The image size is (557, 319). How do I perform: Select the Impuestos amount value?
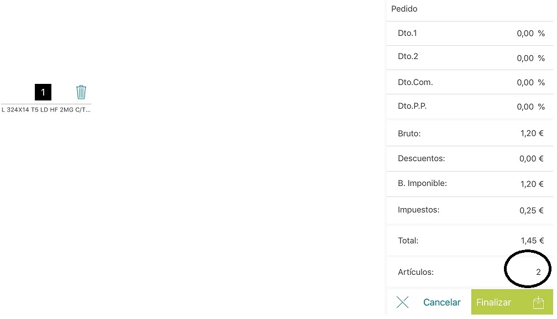pos(532,210)
